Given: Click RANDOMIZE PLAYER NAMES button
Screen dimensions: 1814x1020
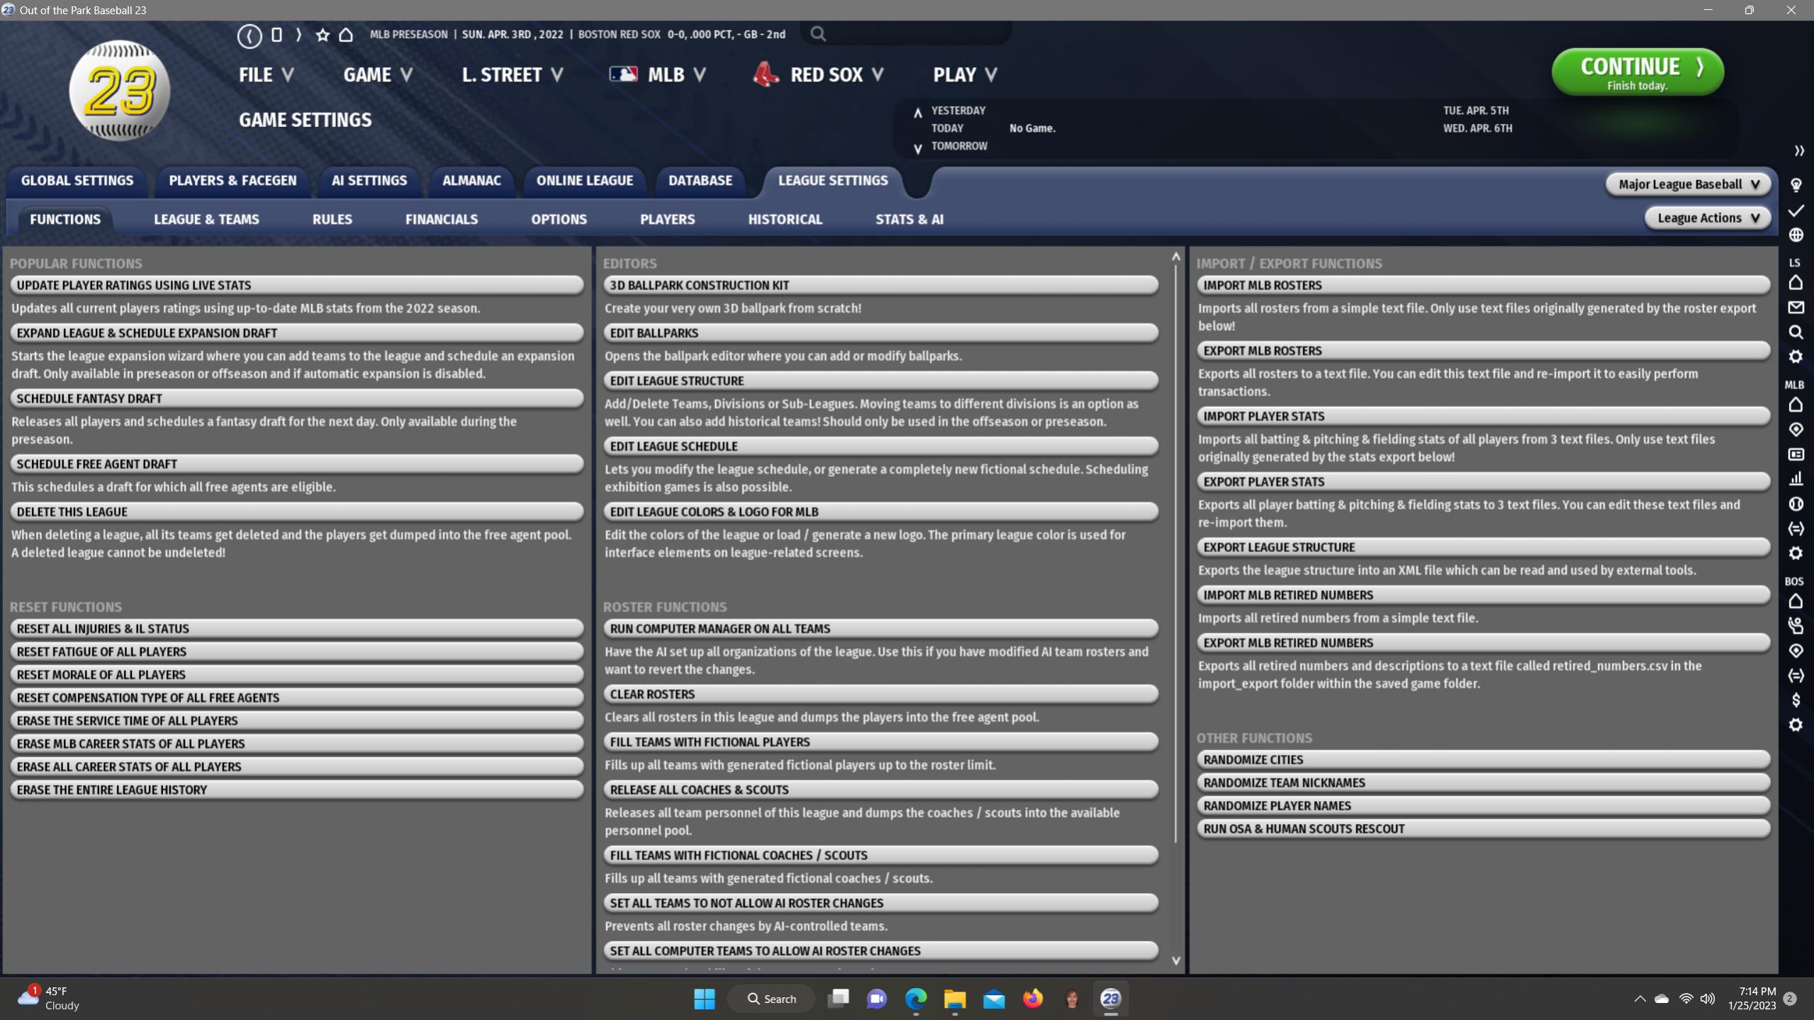Looking at the screenshot, I should 1484,807.
